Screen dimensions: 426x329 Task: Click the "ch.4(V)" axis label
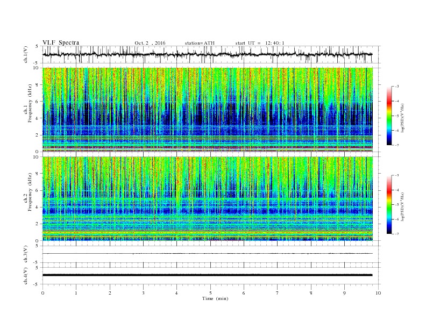(x=26, y=276)
